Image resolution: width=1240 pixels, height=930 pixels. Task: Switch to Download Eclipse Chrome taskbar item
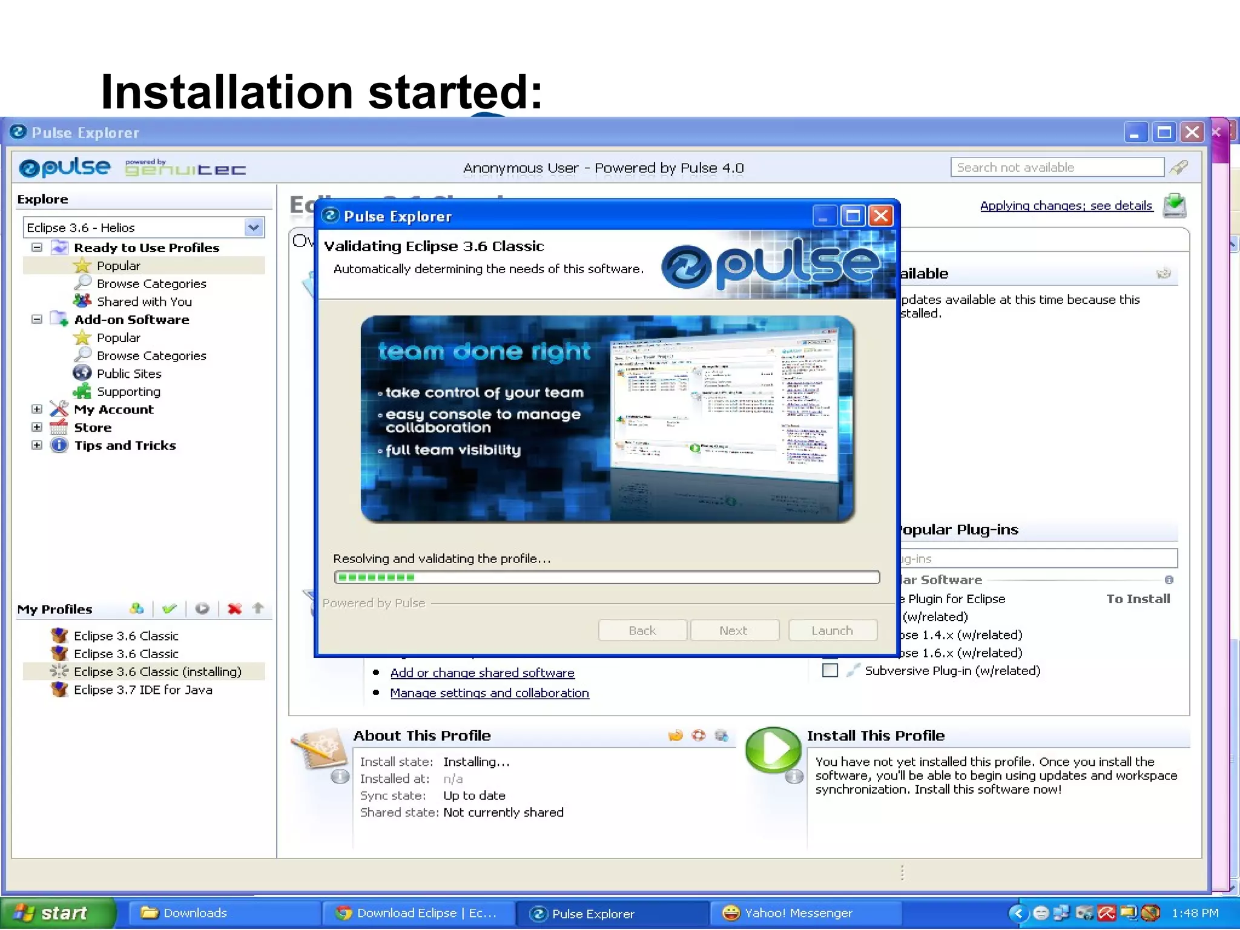coord(418,913)
